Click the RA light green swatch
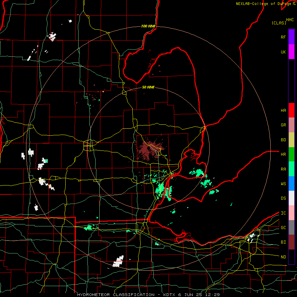The width and height of the screenshot is (297, 297). [x=291, y=169]
